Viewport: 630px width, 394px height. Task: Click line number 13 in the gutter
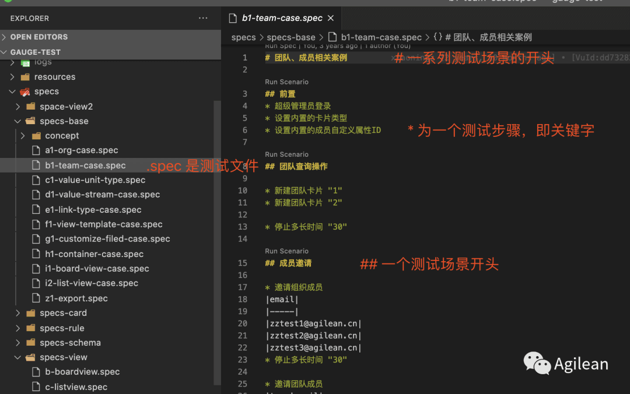point(242,227)
